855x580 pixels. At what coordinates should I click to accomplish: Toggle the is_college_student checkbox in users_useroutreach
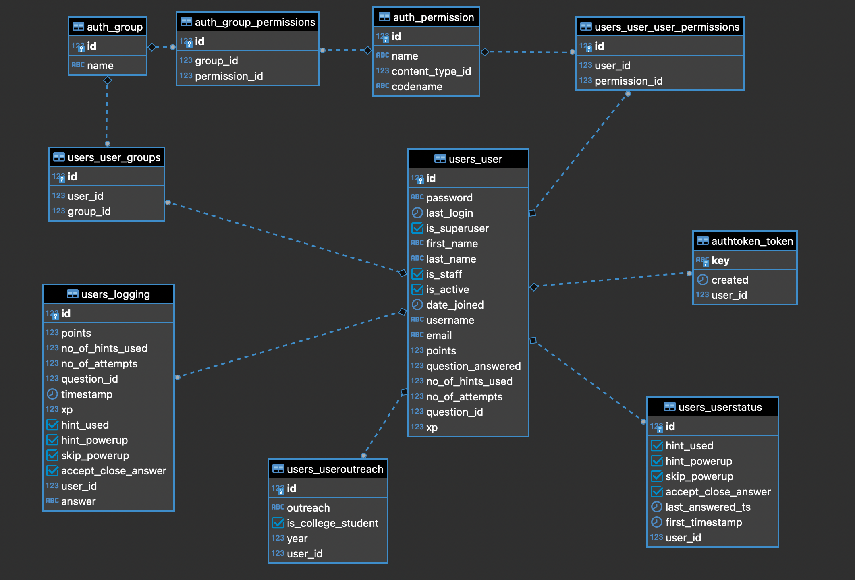tap(278, 523)
